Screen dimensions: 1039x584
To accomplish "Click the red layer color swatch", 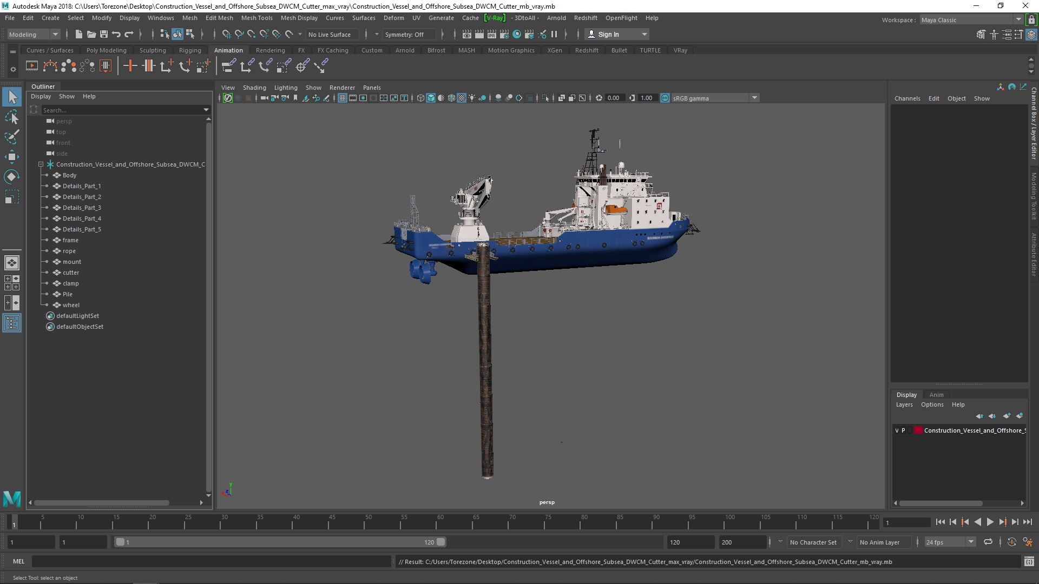I will (918, 430).
